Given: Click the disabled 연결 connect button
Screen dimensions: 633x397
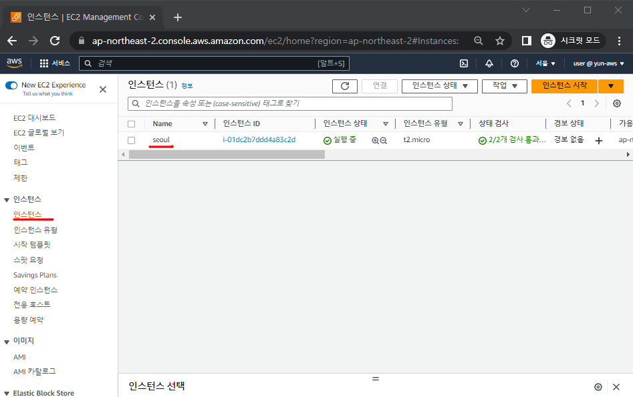Looking at the screenshot, I should 380,86.
